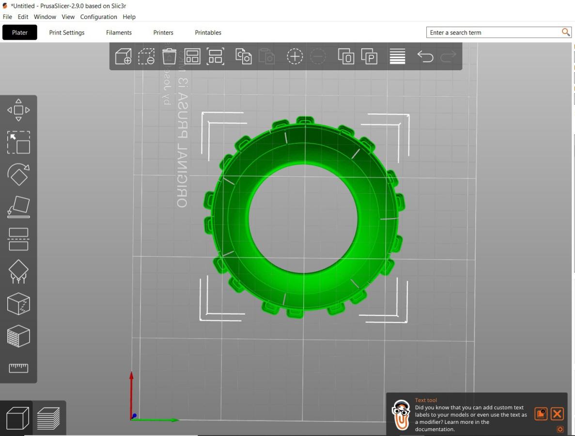
Task: Click the Delete trash can icon
Action: pyautogui.click(x=169, y=57)
